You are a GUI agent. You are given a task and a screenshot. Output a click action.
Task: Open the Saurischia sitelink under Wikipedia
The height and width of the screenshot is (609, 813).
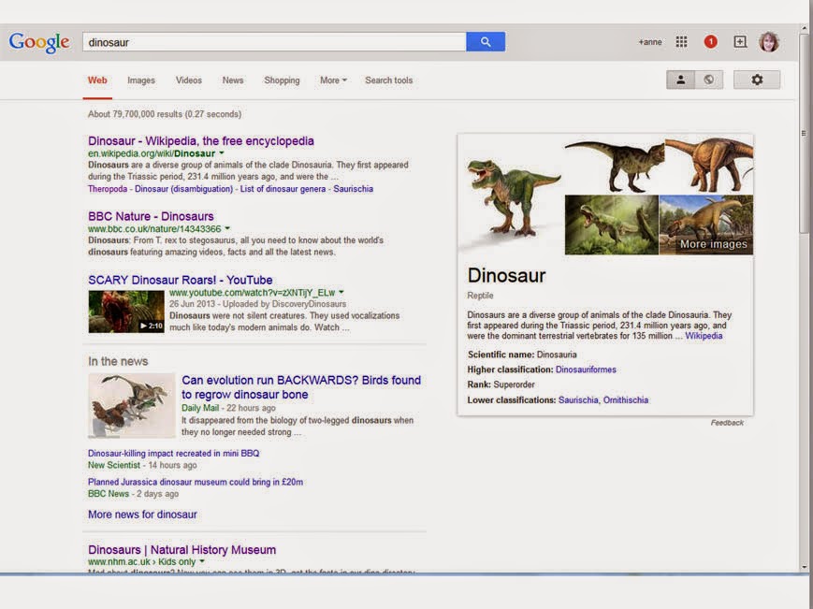353,189
